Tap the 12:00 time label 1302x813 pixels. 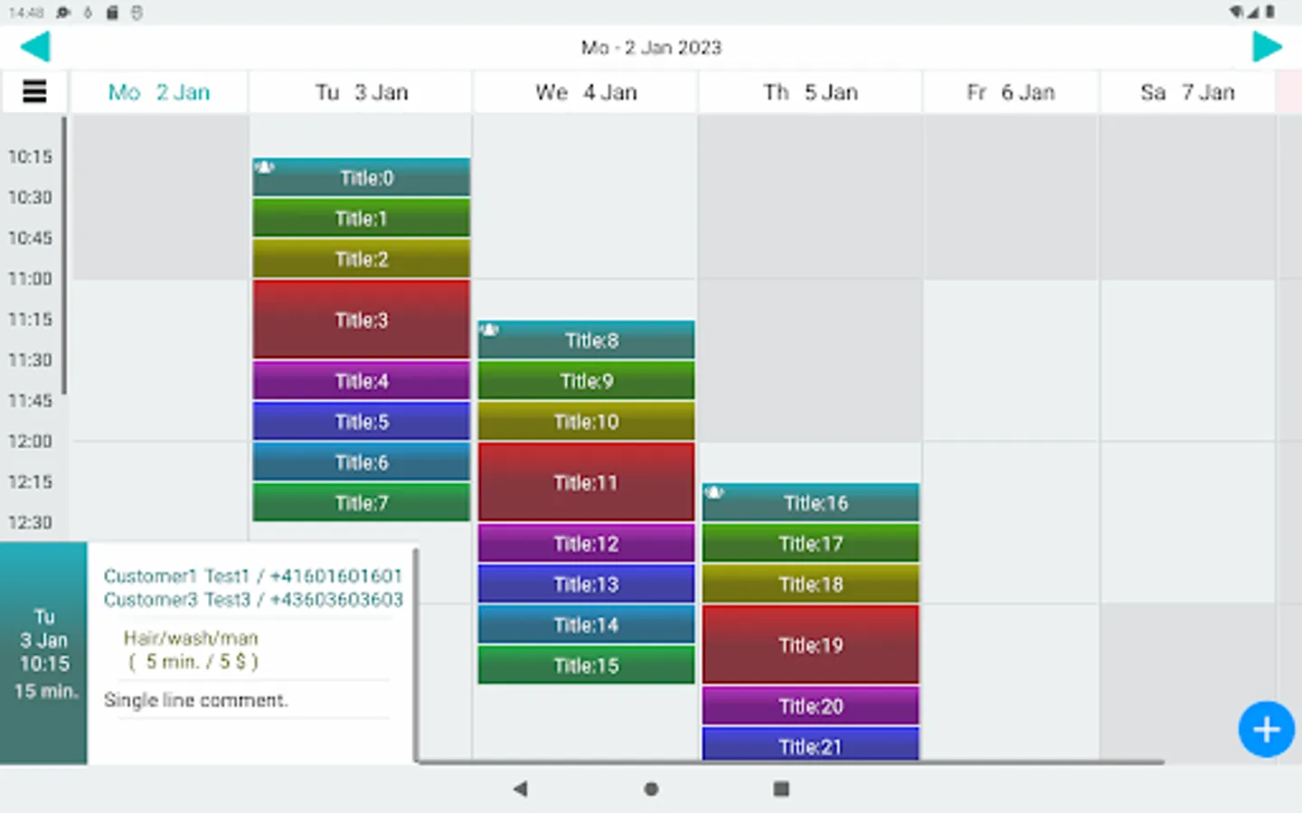(x=30, y=441)
